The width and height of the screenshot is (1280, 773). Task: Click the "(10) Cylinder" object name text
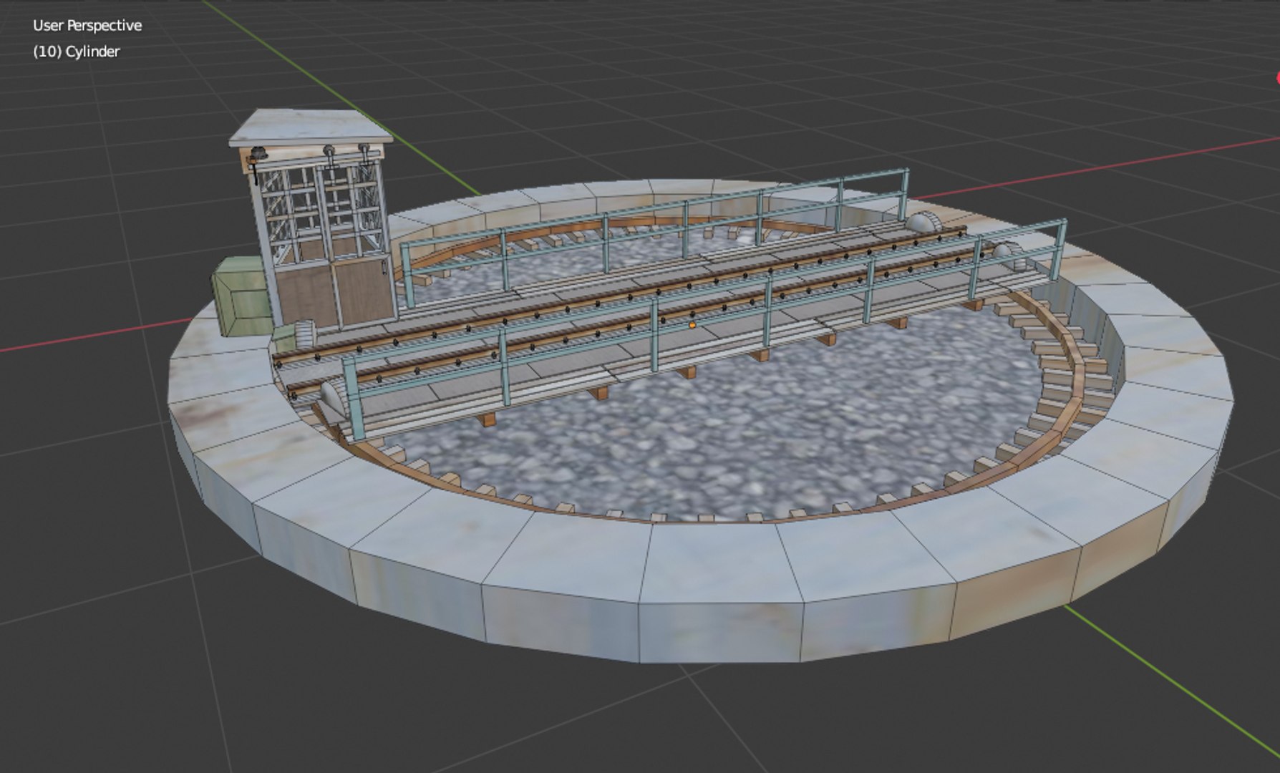[76, 52]
